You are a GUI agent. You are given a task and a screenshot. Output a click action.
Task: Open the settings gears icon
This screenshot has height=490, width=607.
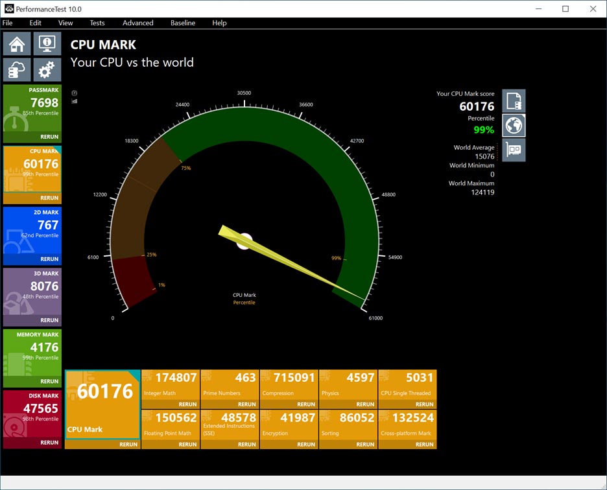47,69
